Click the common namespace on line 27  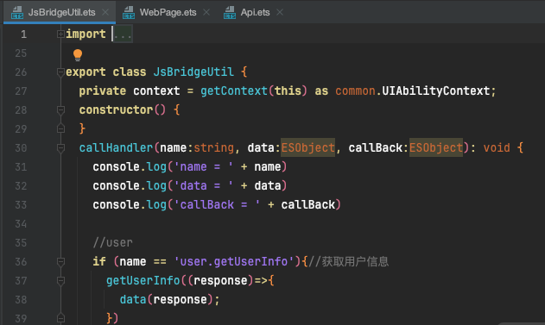click(x=355, y=91)
